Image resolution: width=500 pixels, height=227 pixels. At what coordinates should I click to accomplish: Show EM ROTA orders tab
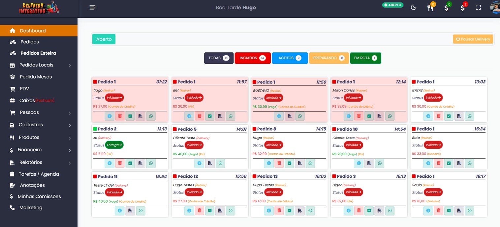[x=365, y=58]
